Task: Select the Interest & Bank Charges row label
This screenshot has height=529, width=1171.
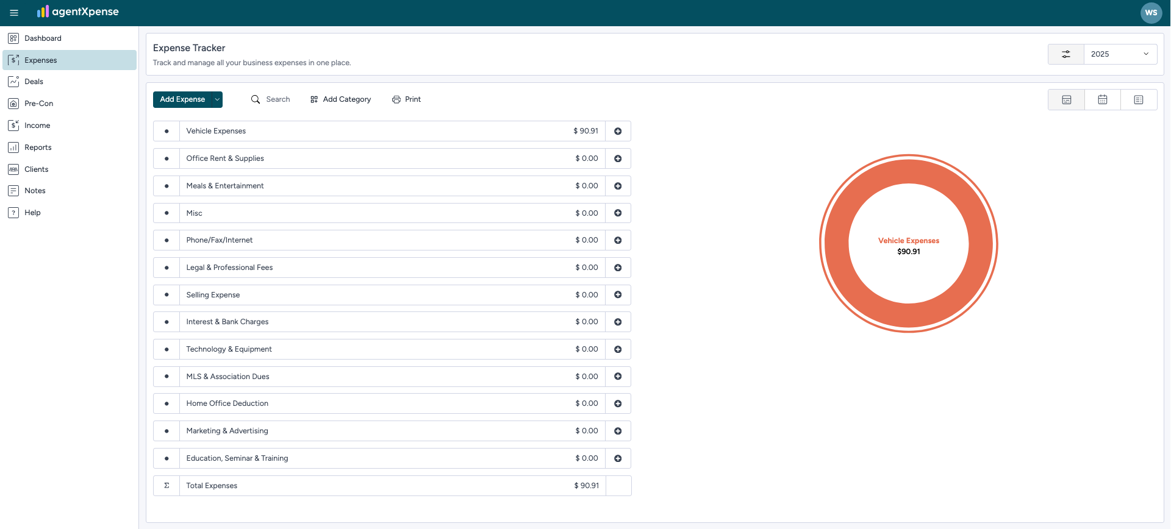Action: point(227,322)
